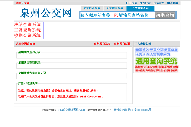Select the 公交换乘查询 tab
The width and height of the screenshot is (191, 127).
point(140,8)
